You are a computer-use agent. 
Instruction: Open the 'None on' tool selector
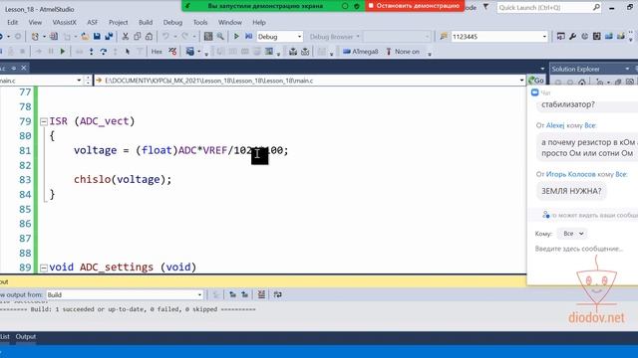click(x=403, y=52)
